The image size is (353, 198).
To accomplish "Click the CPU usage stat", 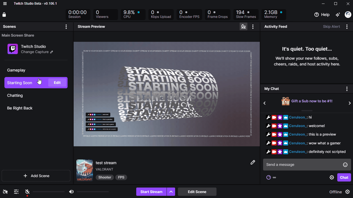I will 133,15.
